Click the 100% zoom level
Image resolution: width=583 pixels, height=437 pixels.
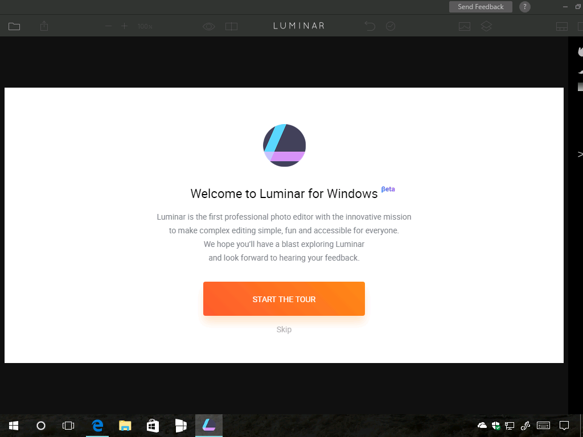(x=145, y=26)
